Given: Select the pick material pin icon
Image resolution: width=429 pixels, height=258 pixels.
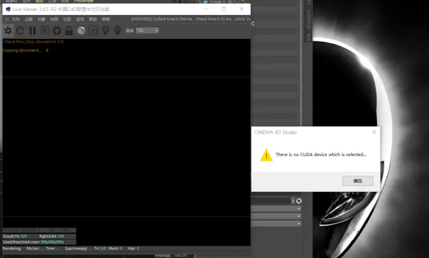Looking at the screenshot, I should pos(118,30).
